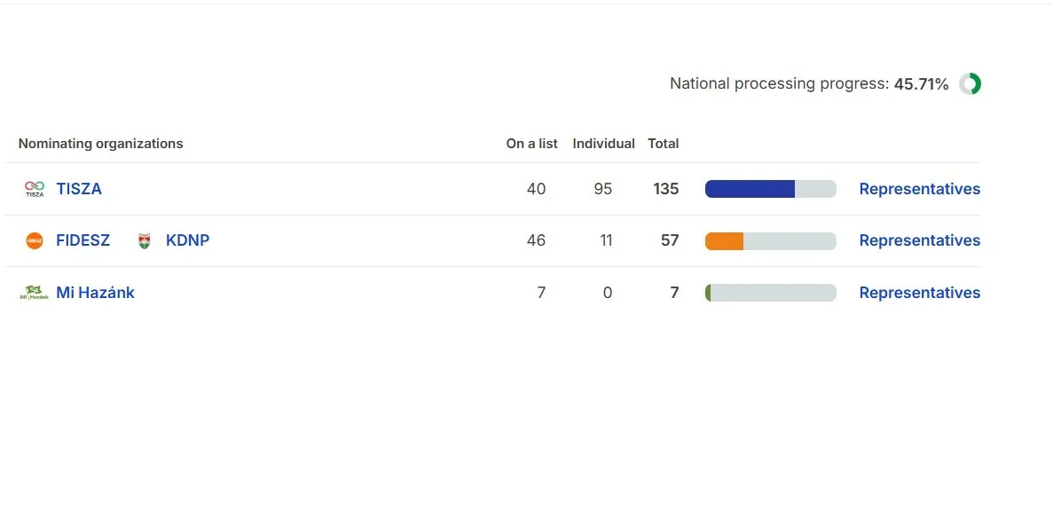
Task: Click the orange FIDESZ logo icon
Action: (35, 240)
